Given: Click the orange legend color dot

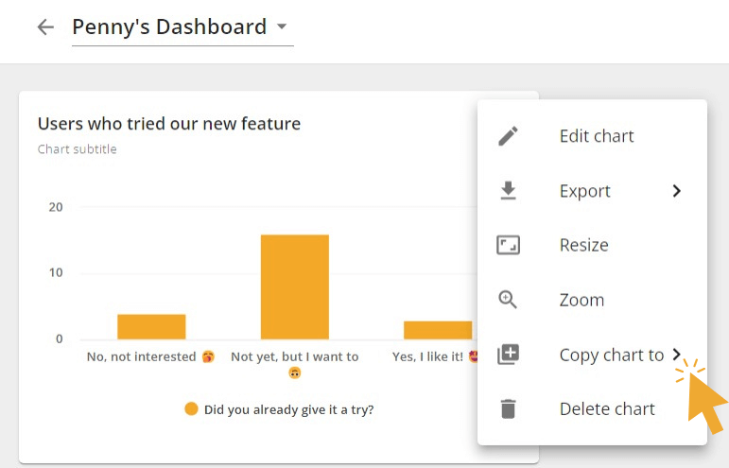Looking at the screenshot, I should pyautogui.click(x=191, y=409).
